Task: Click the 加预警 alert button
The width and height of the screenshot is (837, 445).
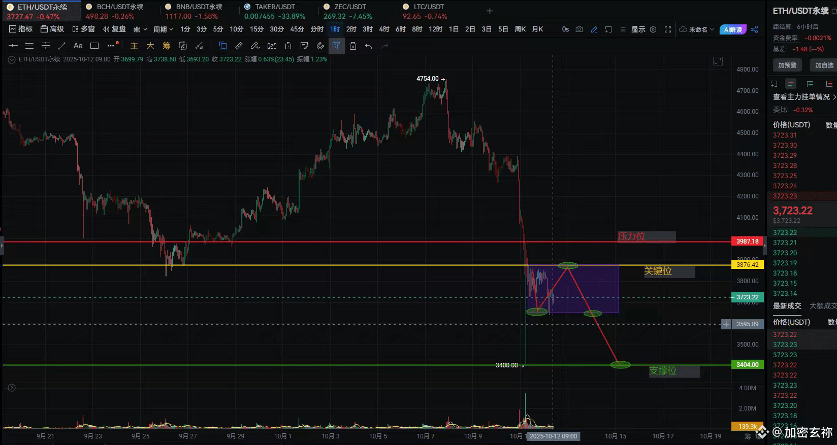Action: [x=787, y=65]
